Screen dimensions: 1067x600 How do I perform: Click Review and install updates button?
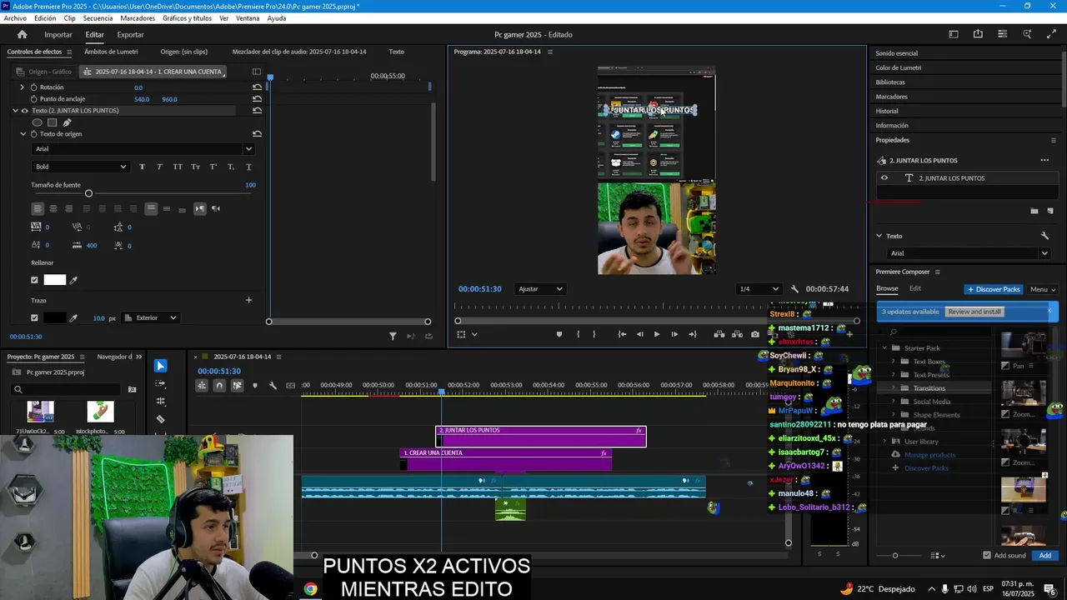974,312
